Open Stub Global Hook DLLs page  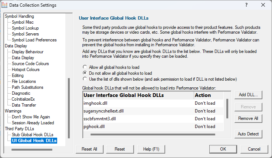[x=33, y=135]
